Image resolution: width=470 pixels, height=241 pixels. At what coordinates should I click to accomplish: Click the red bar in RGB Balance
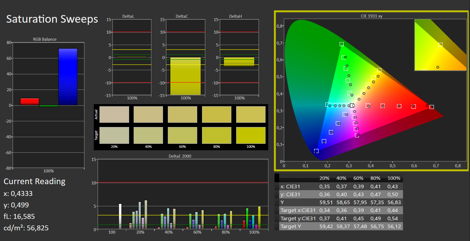click(30, 102)
